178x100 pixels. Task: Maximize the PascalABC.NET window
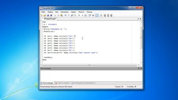(x=134, y=8)
